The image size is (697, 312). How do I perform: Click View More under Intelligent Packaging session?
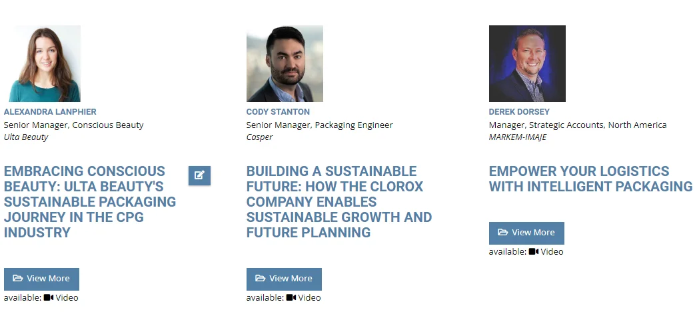[527, 233]
